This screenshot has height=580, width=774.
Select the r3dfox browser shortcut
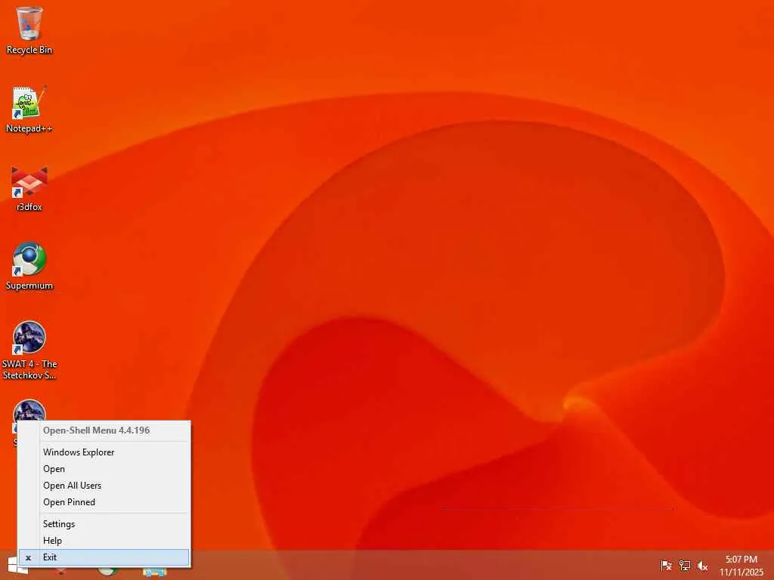pyautogui.click(x=29, y=188)
